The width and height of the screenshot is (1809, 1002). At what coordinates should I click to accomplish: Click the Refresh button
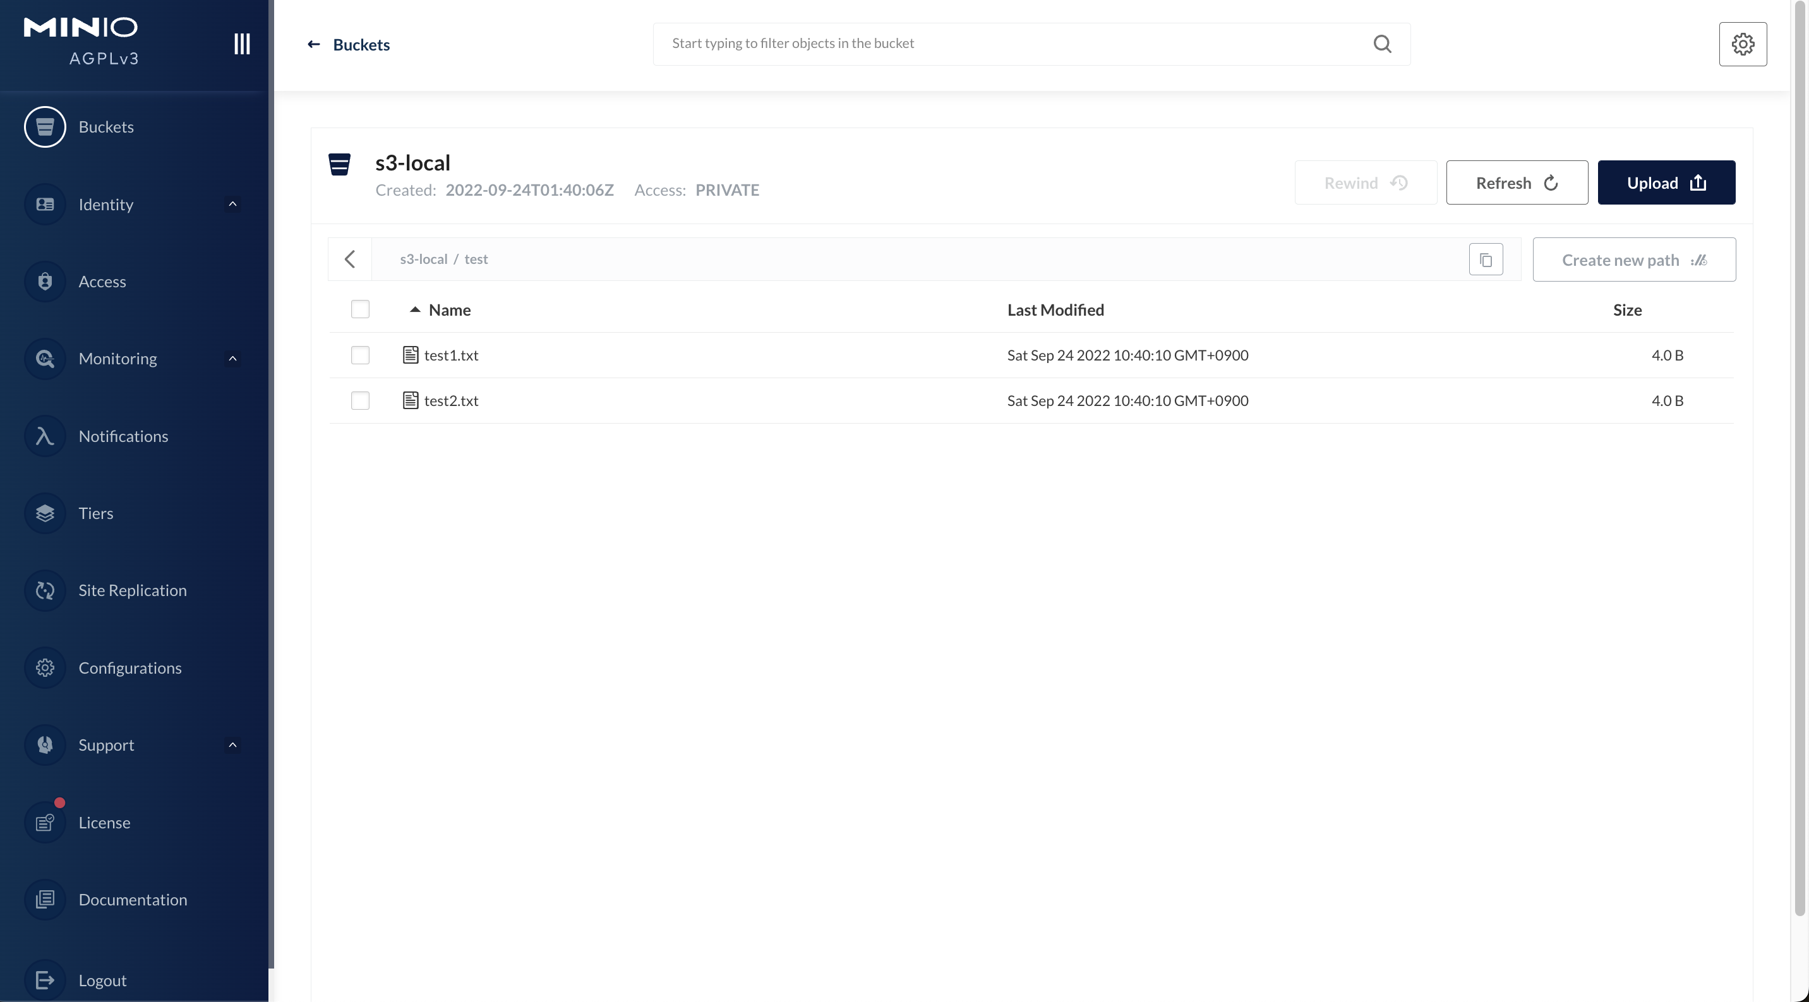click(x=1516, y=182)
